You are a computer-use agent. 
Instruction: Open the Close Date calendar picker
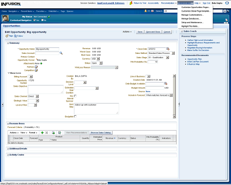[168, 49]
